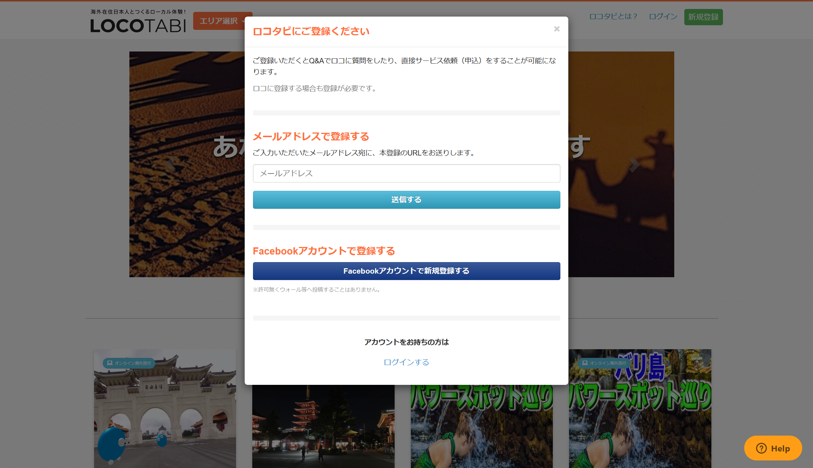
Task: Click the アカウントをお持ちの方は text
Action: click(x=406, y=342)
